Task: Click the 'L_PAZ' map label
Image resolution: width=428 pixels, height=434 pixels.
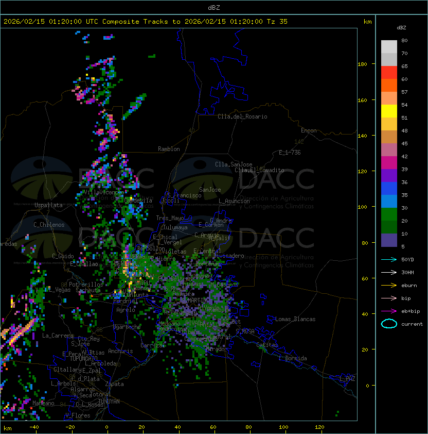Action: coord(347,379)
